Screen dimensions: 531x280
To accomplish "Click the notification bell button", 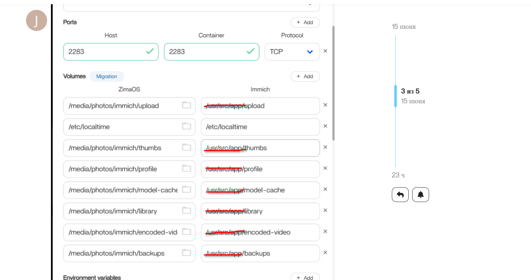I will tap(421, 195).
